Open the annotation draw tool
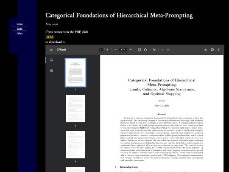This screenshot has height=172, width=229. (154, 50)
